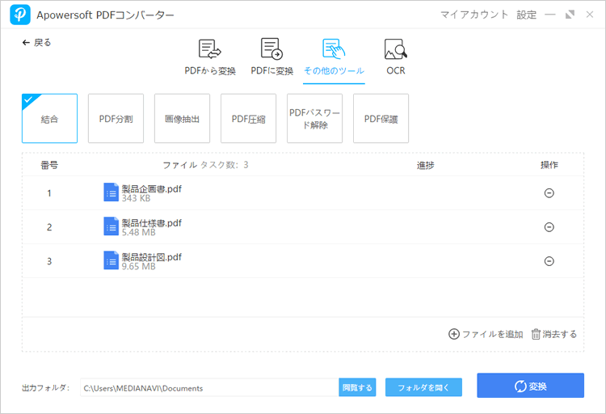
Task: Click 消去する to clear the list
Action: 553,334
